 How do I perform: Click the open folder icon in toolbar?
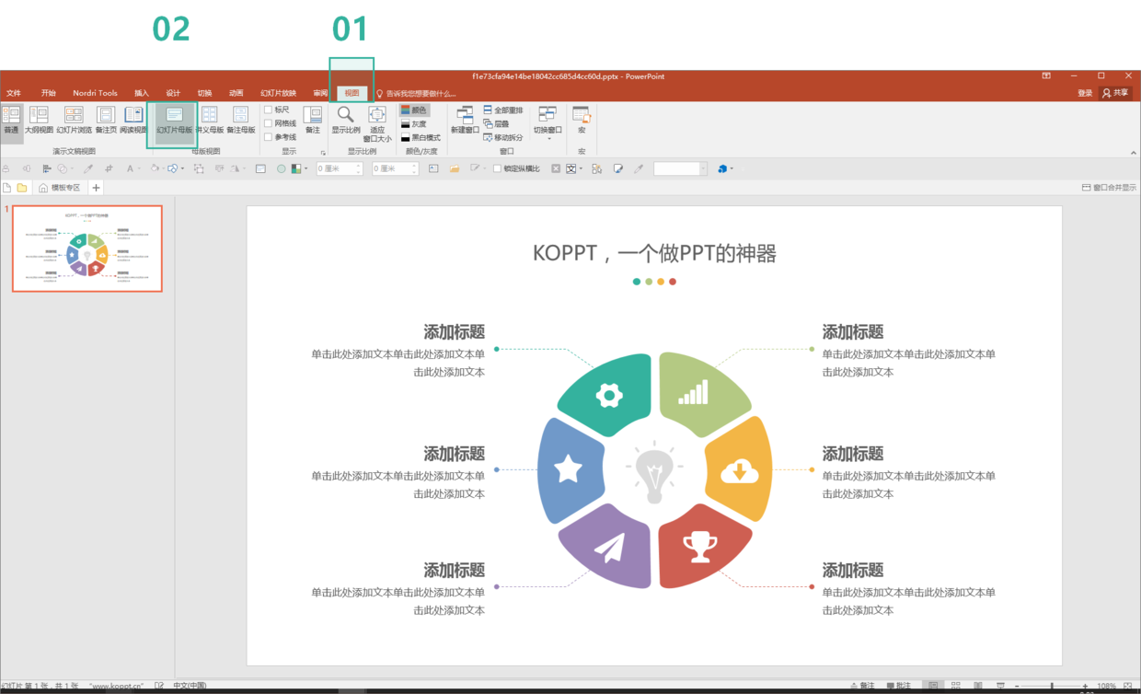pyautogui.click(x=455, y=168)
